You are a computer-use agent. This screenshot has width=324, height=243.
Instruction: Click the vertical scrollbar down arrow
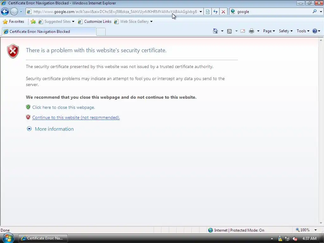pyautogui.click(x=321, y=223)
